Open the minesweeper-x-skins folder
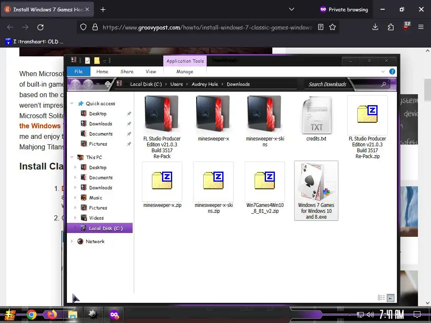The width and height of the screenshot is (431, 323). pos(265,121)
